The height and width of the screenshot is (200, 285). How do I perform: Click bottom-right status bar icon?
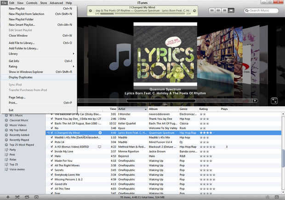[x=277, y=197]
